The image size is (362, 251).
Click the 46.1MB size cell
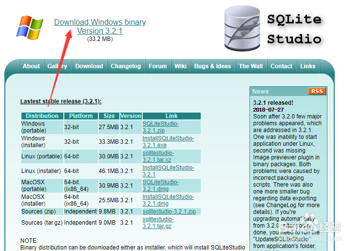click(x=109, y=171)
